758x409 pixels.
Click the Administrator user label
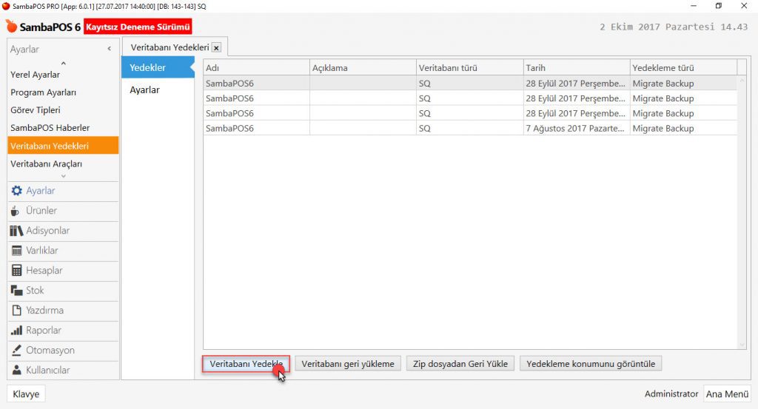point(671,394)
